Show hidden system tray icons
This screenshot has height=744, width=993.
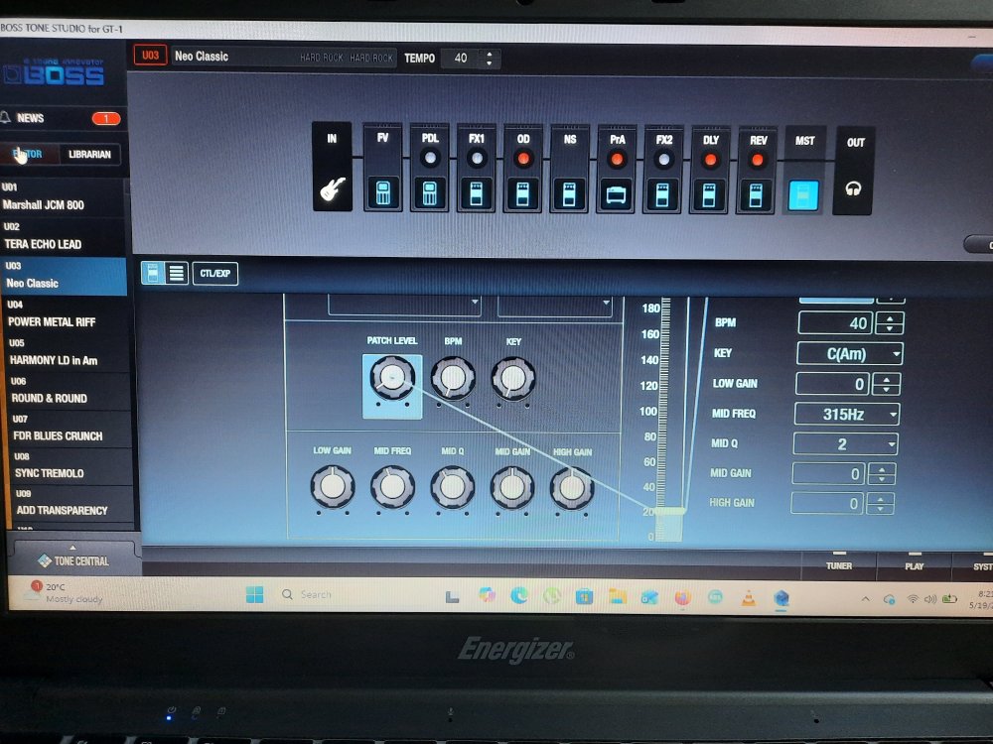tap(865, 598)
